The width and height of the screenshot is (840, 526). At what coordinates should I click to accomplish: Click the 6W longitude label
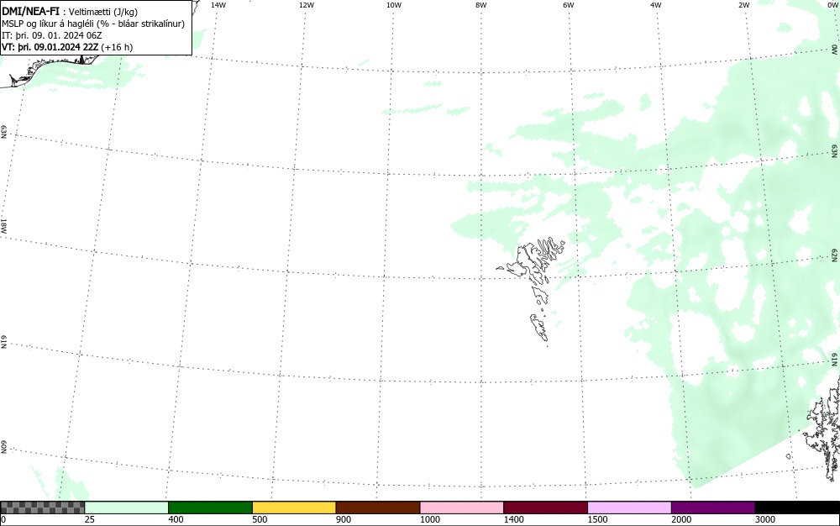[569, 5]
